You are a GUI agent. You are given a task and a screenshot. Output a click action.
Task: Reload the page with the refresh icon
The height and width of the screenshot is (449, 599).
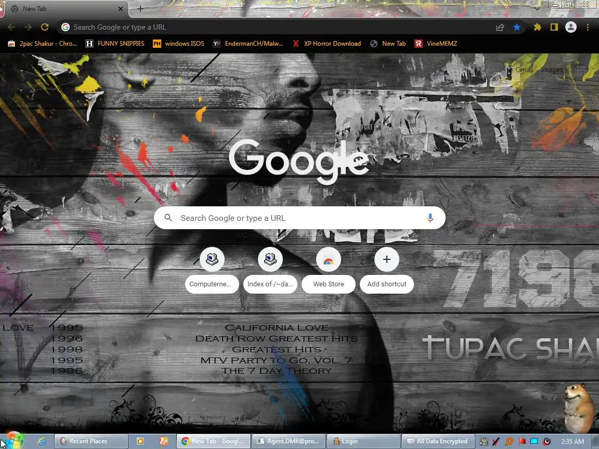(45, 27)
